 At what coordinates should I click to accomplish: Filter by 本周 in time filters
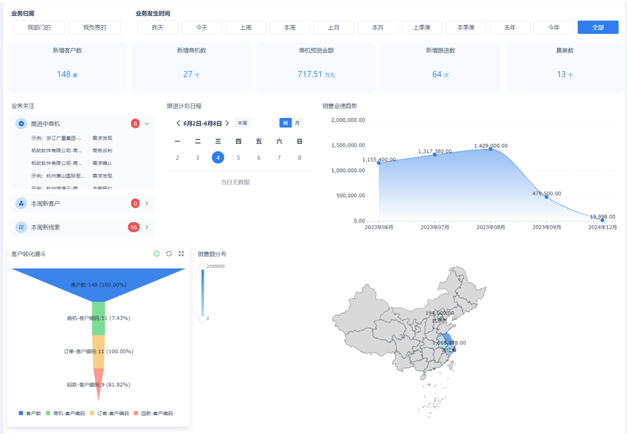click(290, 27)
